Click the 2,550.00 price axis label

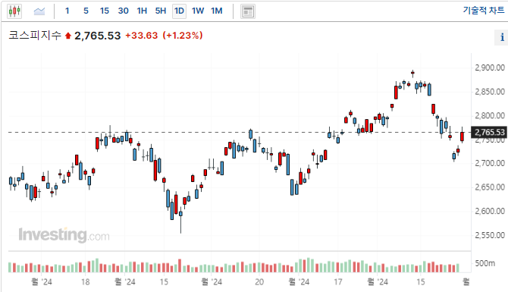[490, 235]
